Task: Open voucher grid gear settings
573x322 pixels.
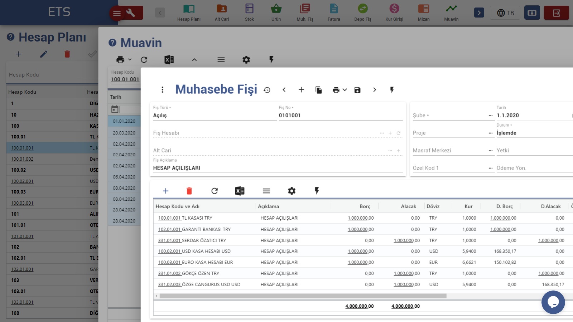Action: point(292,191)
